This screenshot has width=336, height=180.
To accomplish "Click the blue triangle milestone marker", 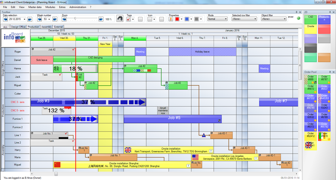I will [204, 136].
